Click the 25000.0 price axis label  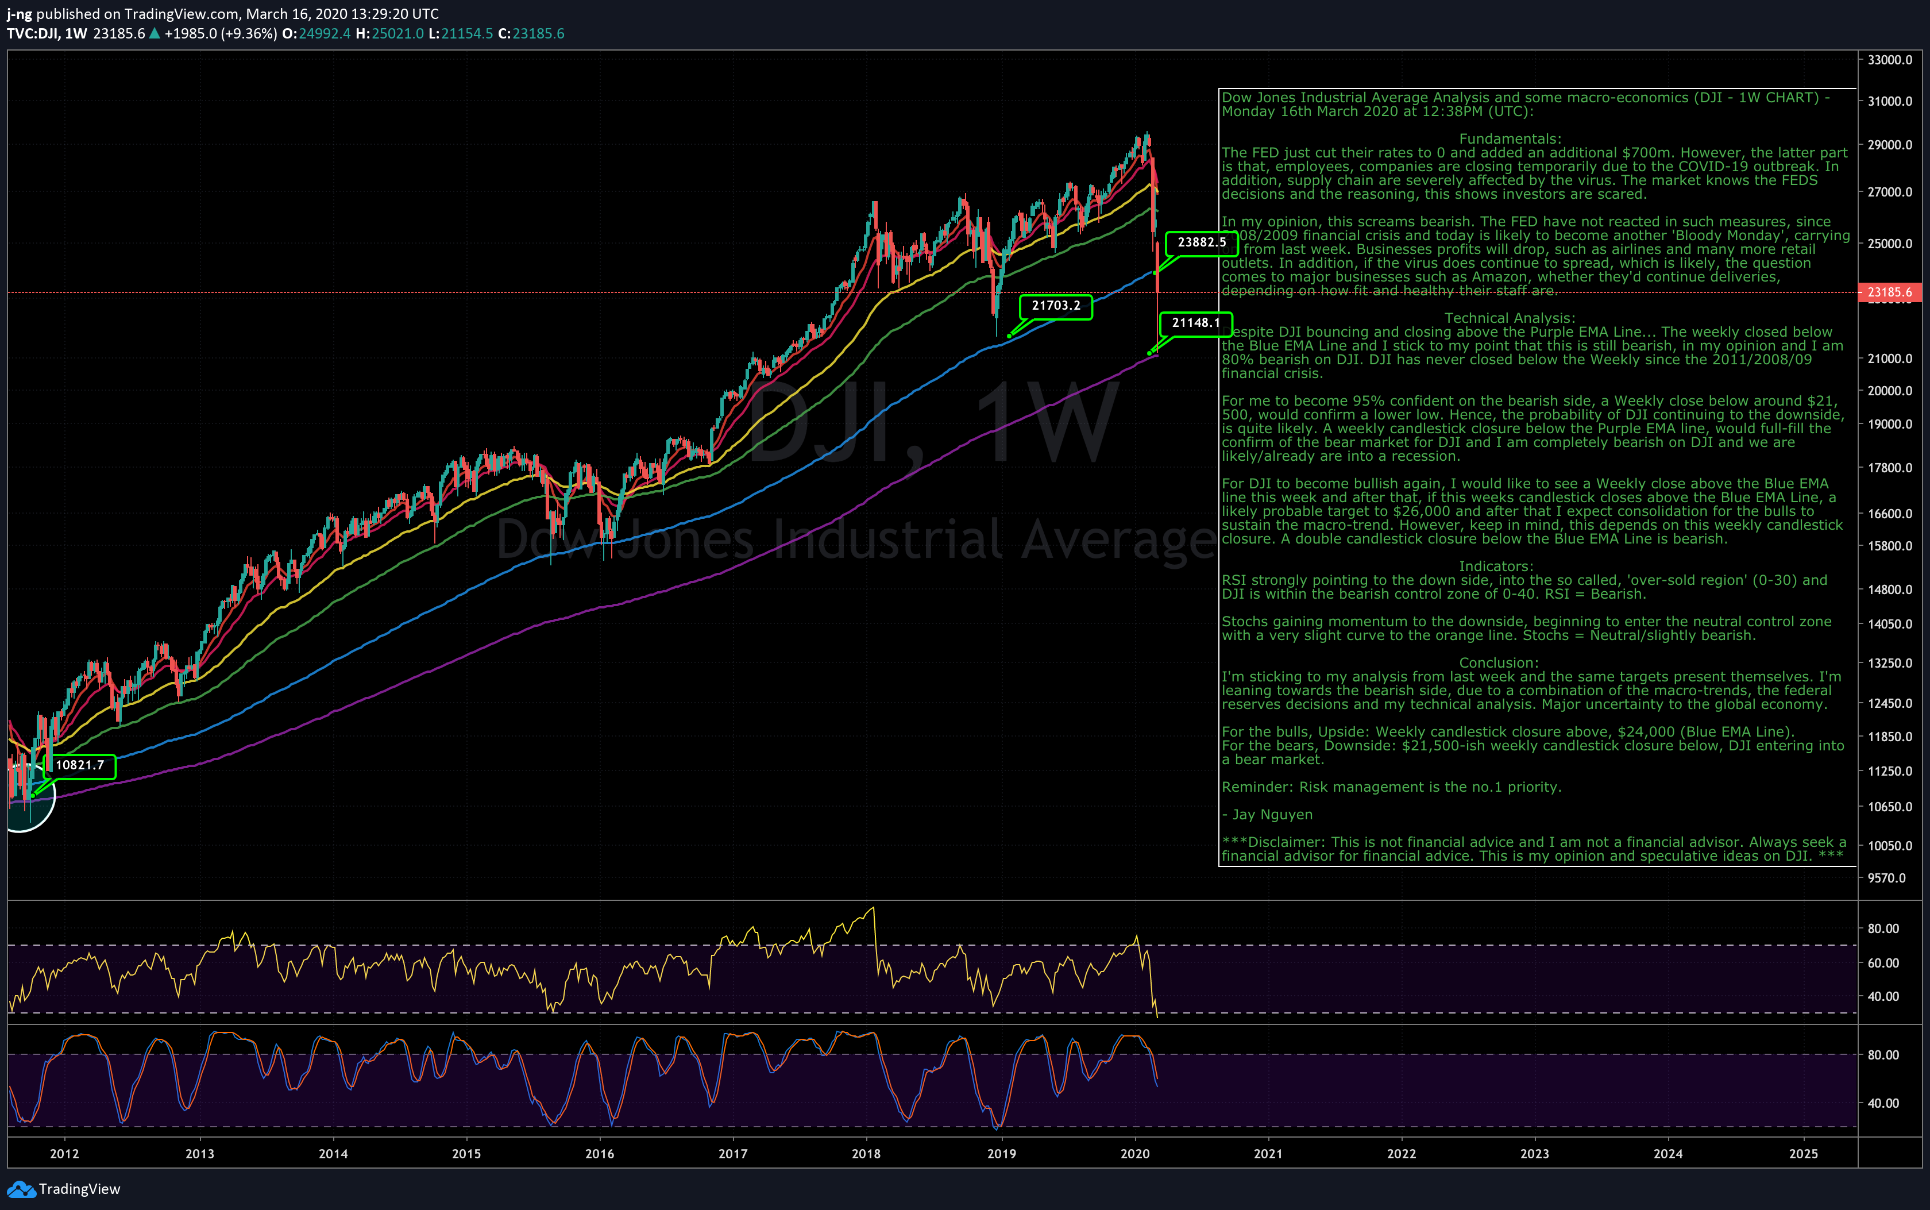pyautogui.click(x=1889, y=243)
